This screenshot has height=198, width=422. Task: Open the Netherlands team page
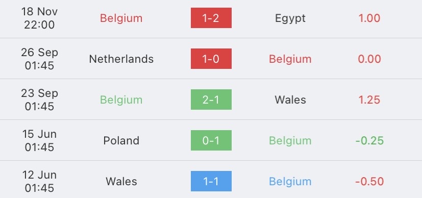[x=121, y=59]
